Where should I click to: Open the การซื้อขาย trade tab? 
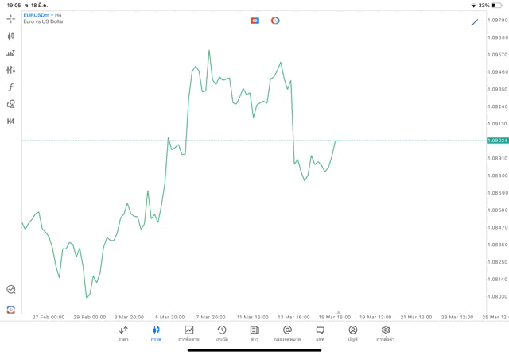[188, 334]
